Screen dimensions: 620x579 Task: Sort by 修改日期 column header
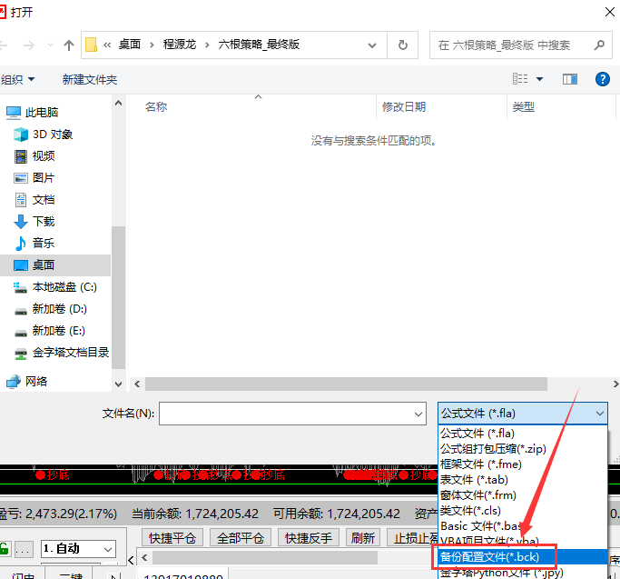pos(404,107)
